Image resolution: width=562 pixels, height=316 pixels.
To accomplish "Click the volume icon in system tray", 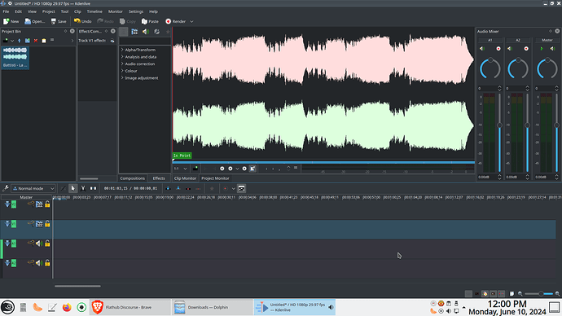I will pyautogui.click(x=449, y=311).
